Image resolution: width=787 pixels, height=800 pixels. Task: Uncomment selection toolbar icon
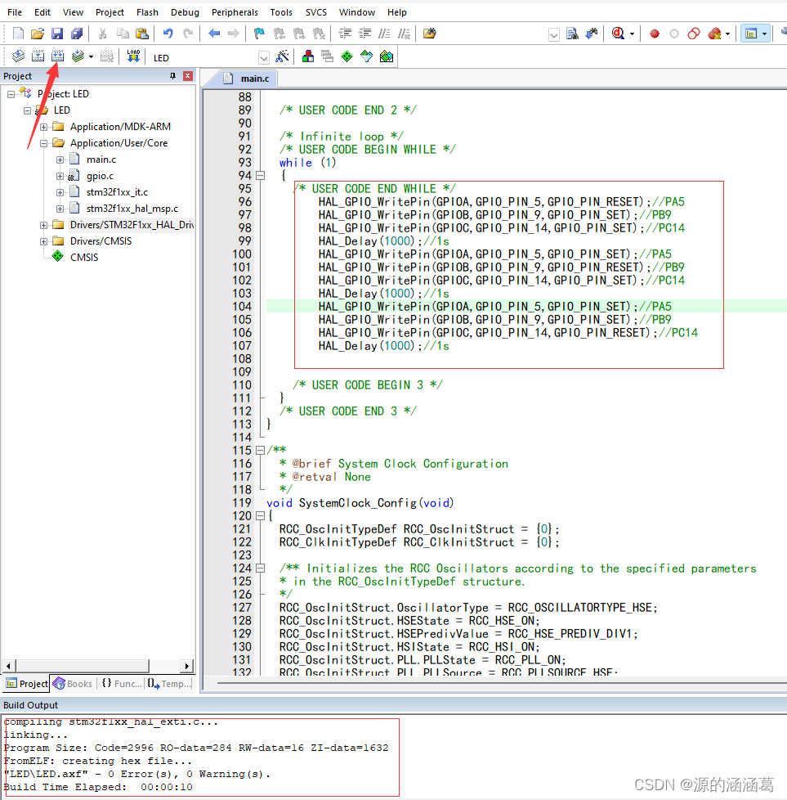405,34
